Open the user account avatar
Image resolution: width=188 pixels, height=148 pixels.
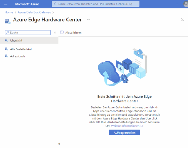[x=186, y=4]
